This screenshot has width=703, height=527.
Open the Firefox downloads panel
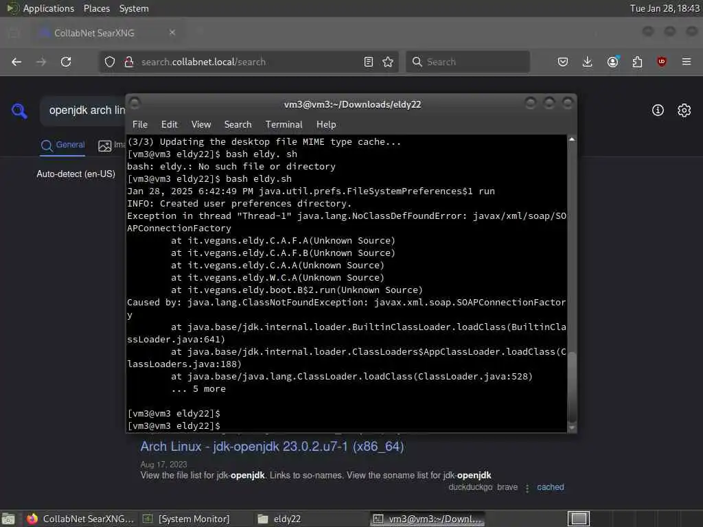click(588, 62)
